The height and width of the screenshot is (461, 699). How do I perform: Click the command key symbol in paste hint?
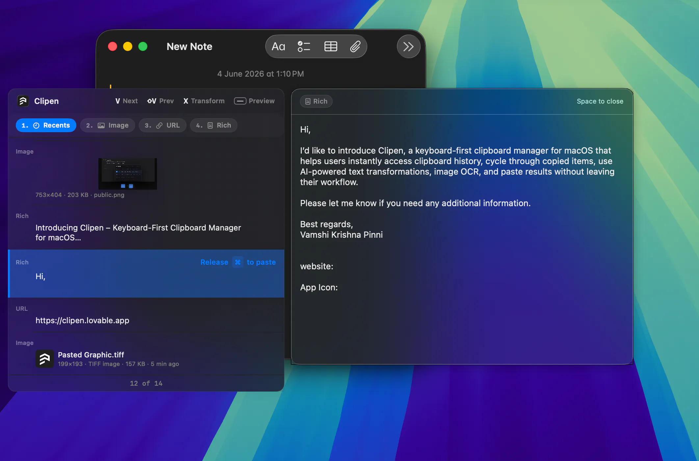238,262
